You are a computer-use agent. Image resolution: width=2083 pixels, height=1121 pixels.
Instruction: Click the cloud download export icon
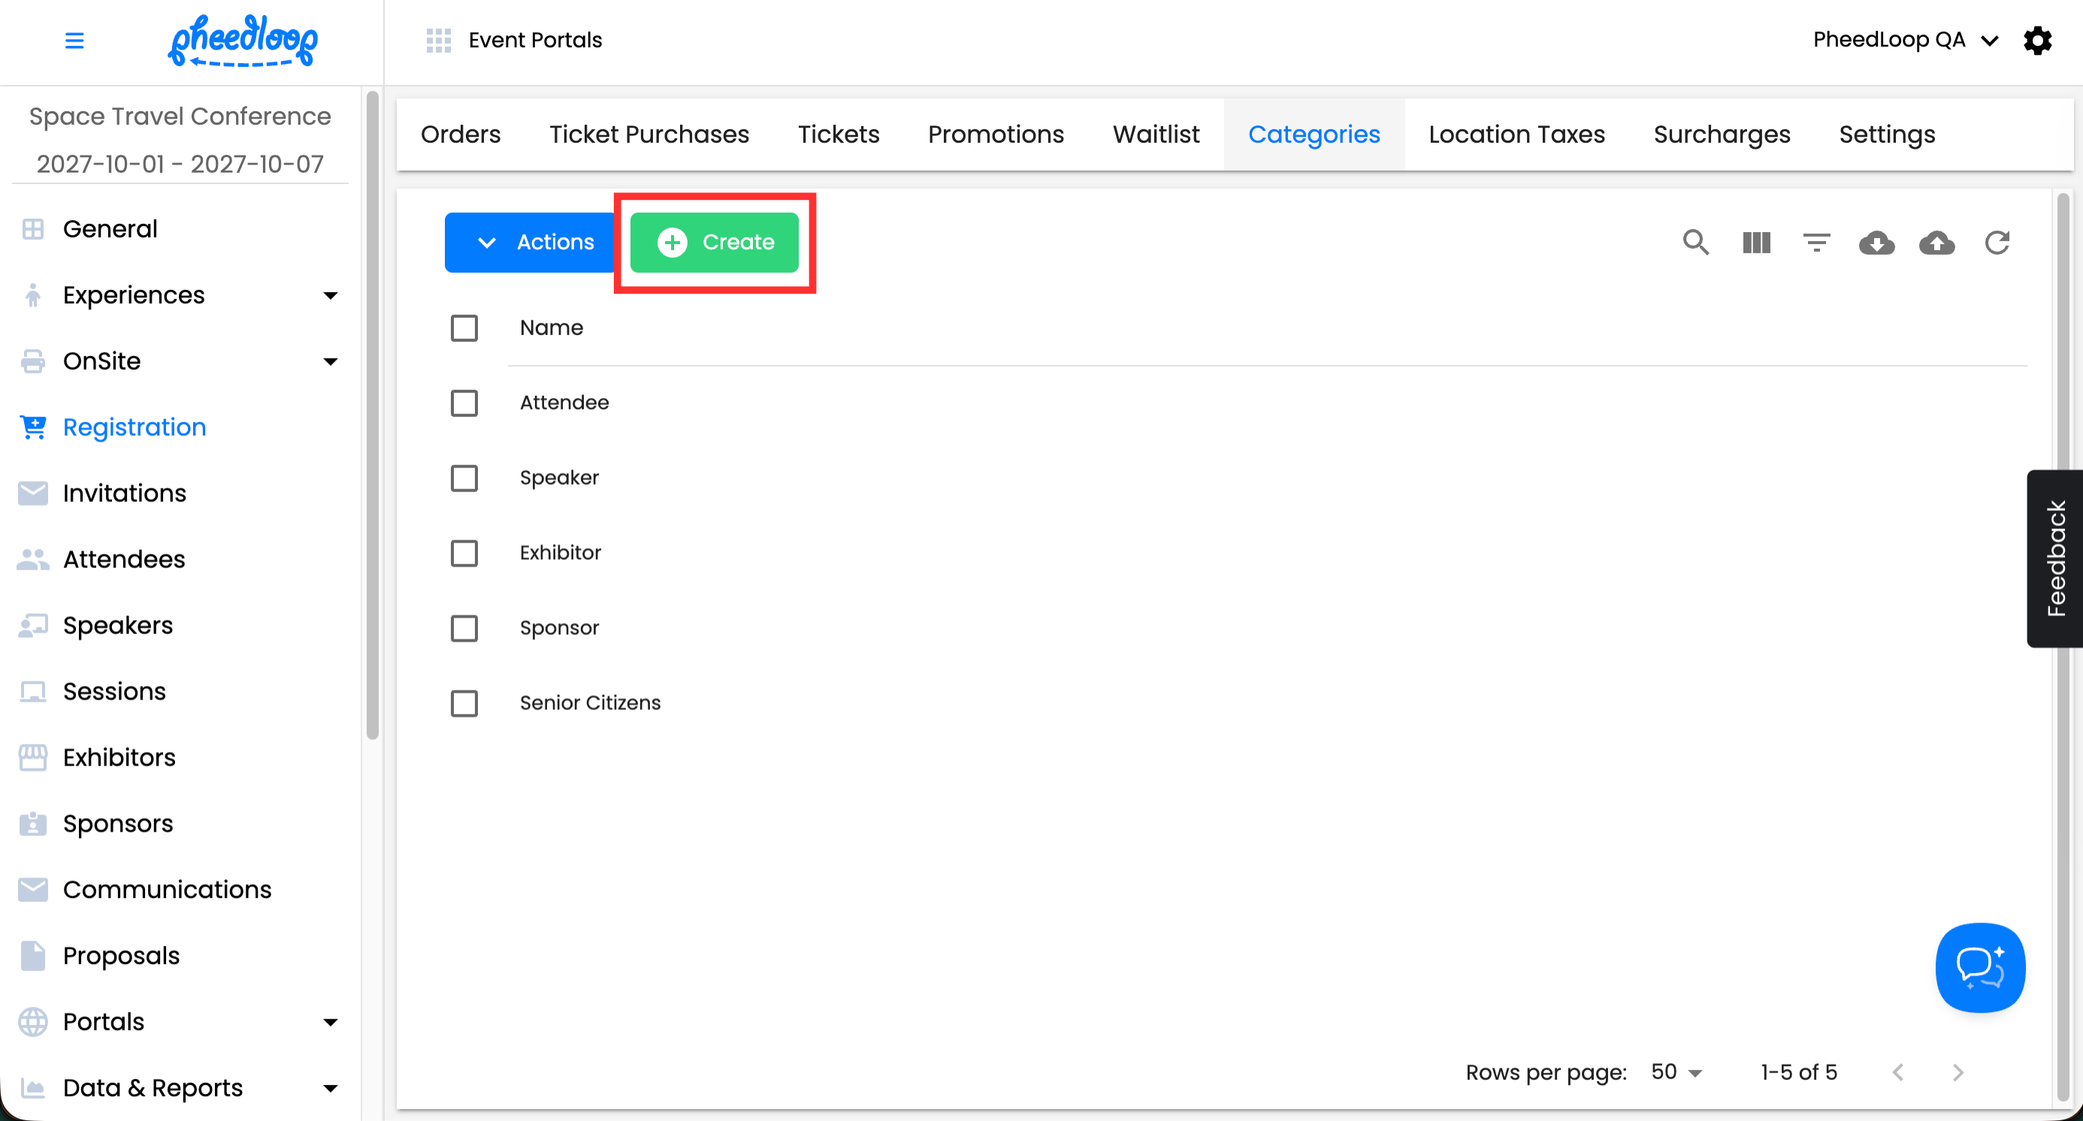point(1876,243)
